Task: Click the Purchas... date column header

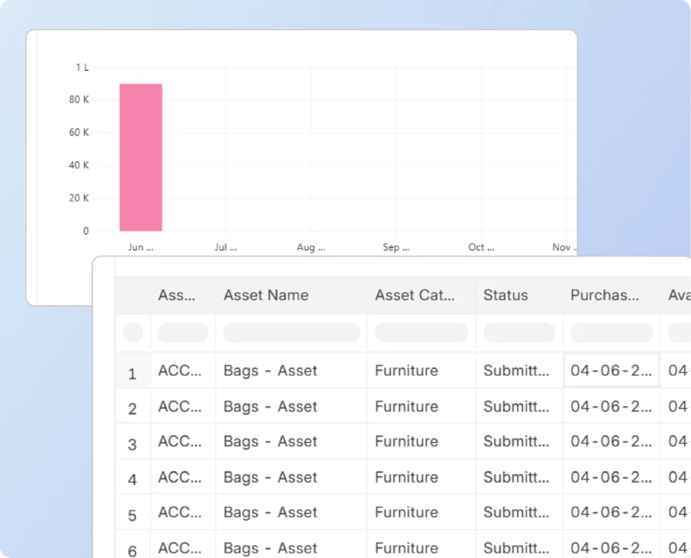Action: point(605,295)
